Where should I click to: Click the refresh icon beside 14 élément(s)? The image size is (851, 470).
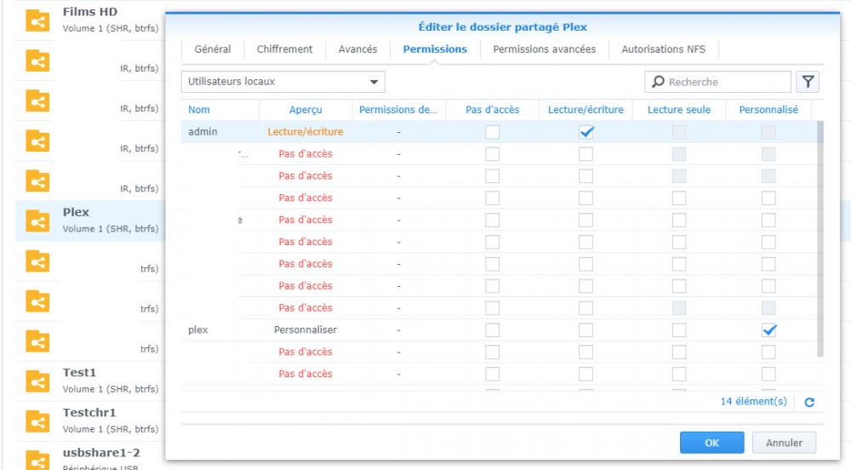pos(809,402)
